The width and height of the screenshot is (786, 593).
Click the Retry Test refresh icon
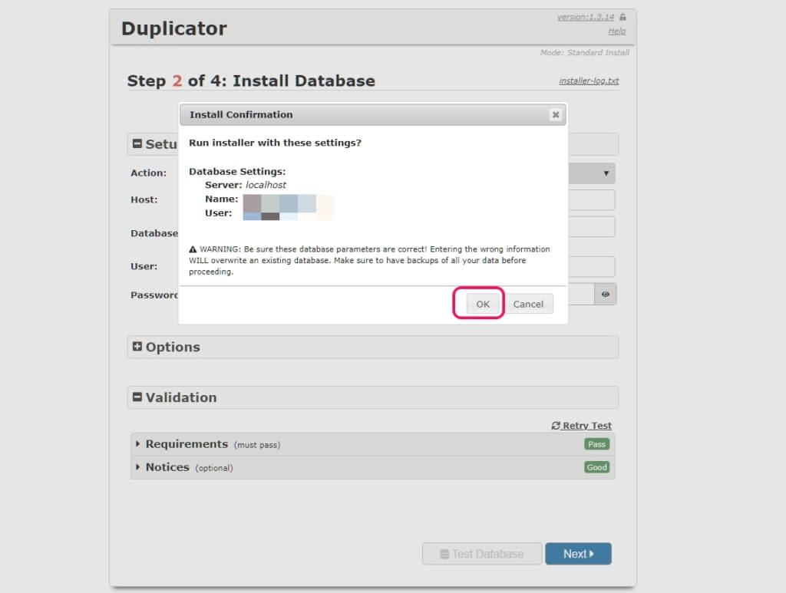pos(556,426)
